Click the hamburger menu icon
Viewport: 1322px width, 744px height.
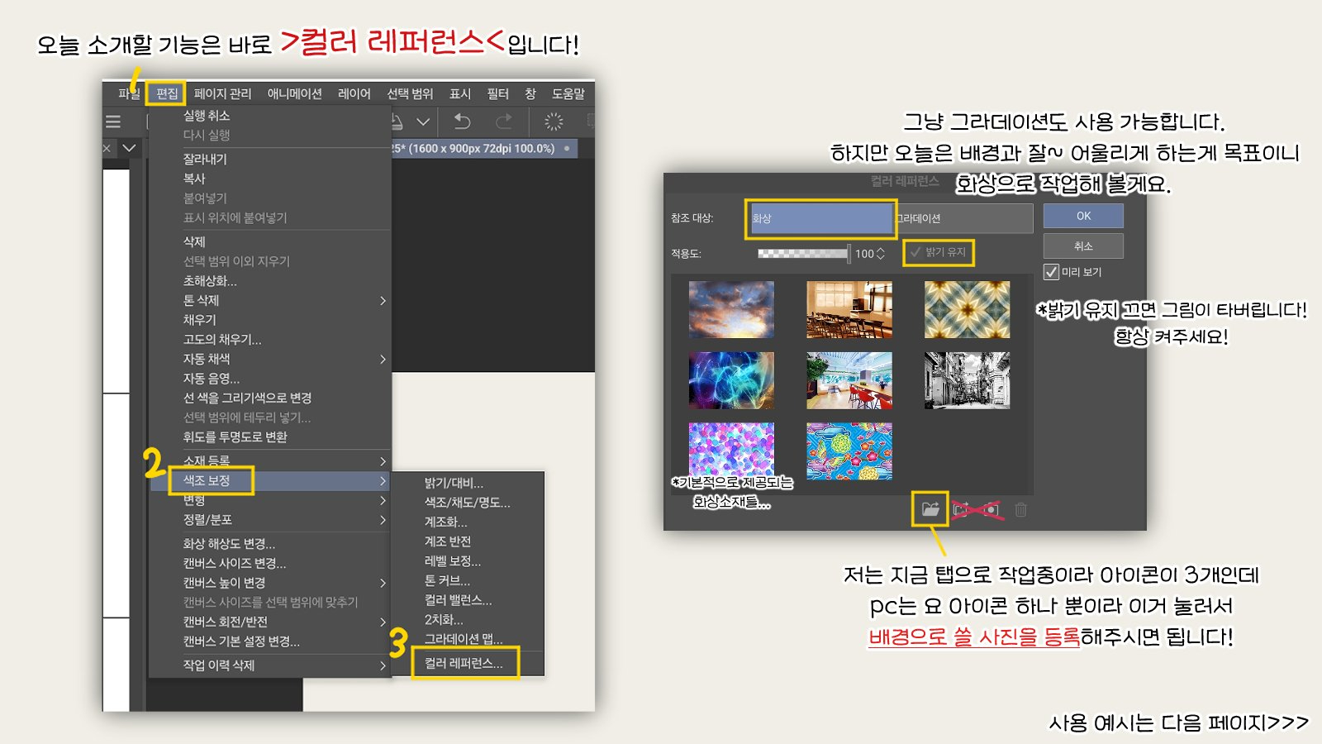[x=113, y=122]
